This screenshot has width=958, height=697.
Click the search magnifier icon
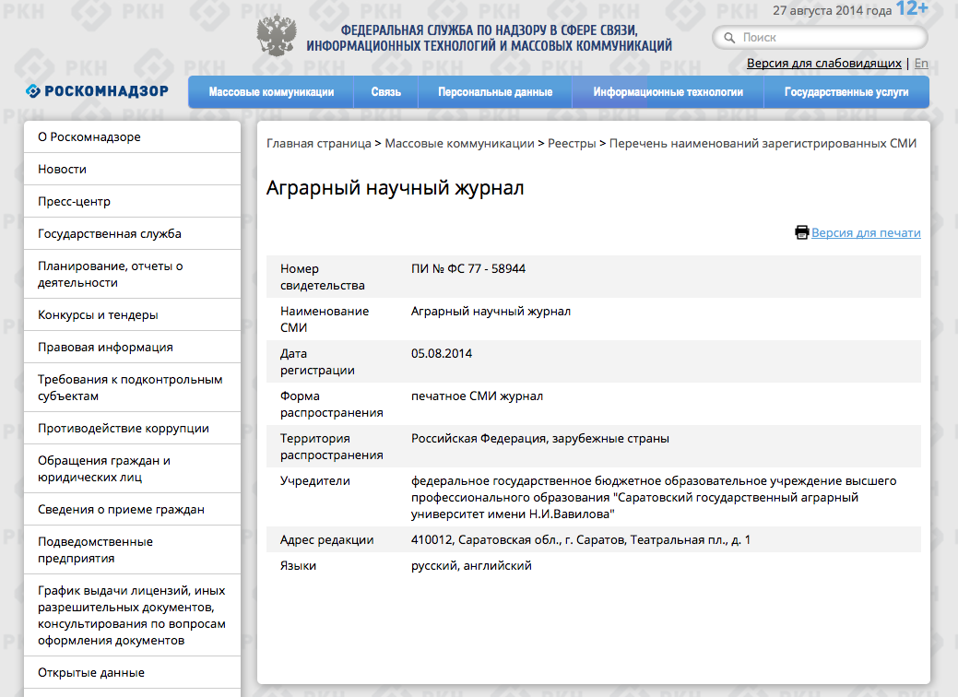(x=729, y=37)
